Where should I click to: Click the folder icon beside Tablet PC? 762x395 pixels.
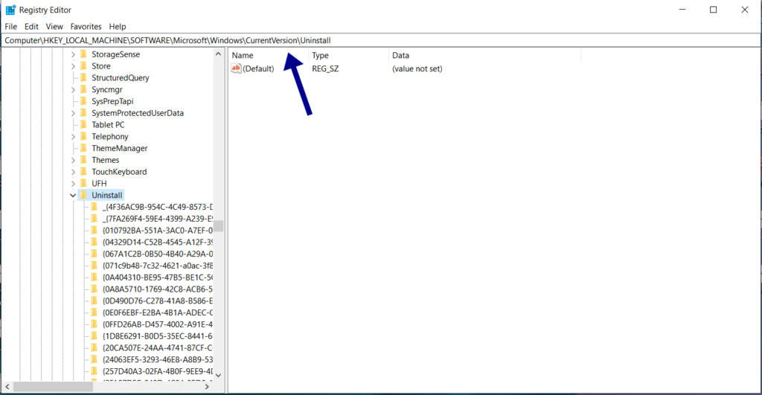pos(83,125)
